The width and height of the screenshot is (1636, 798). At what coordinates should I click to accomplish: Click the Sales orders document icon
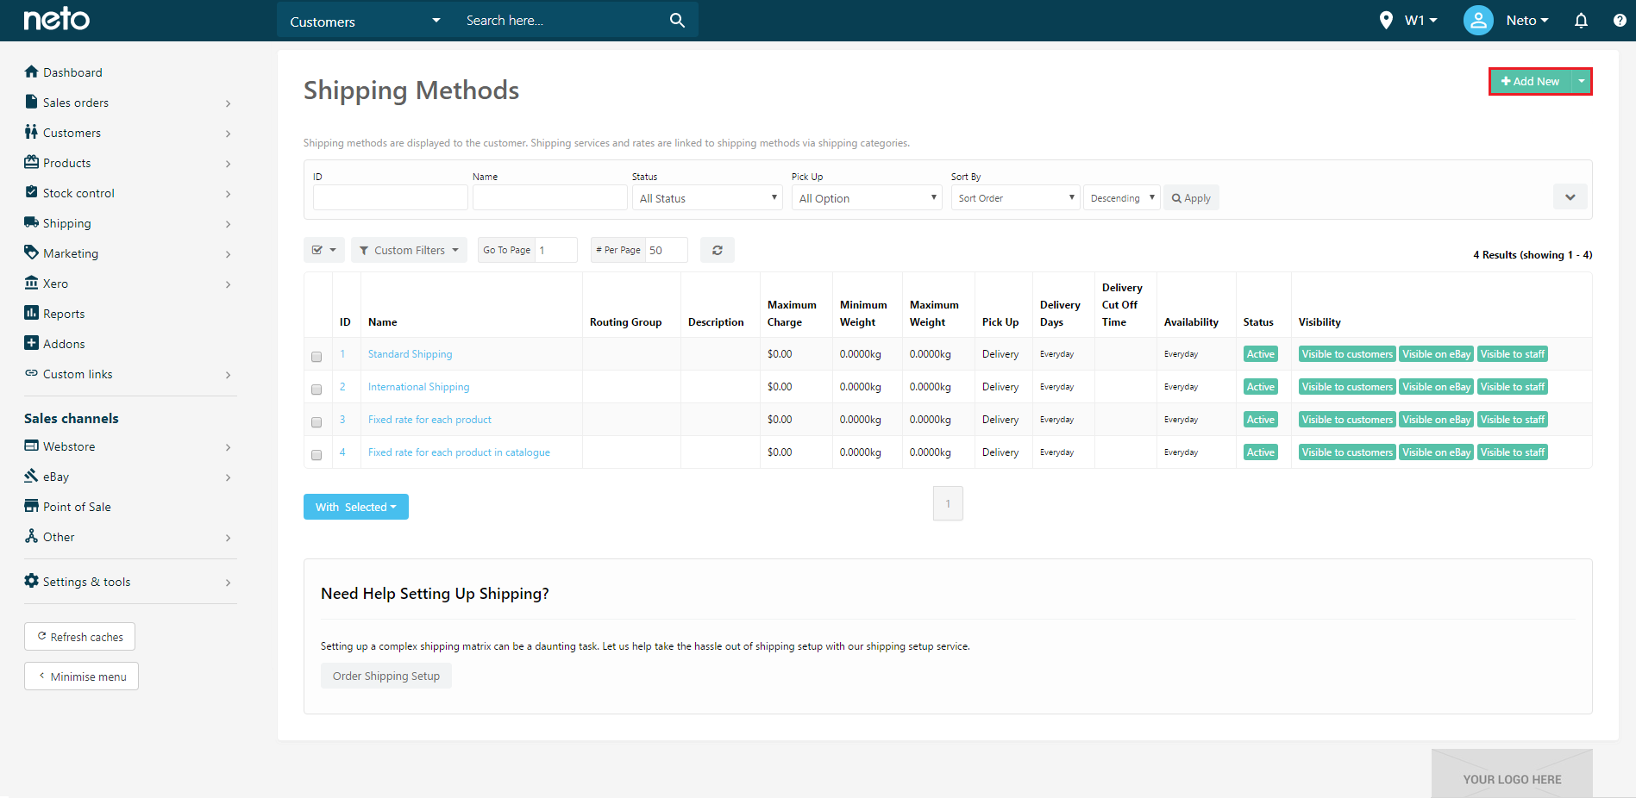(32, 102)
